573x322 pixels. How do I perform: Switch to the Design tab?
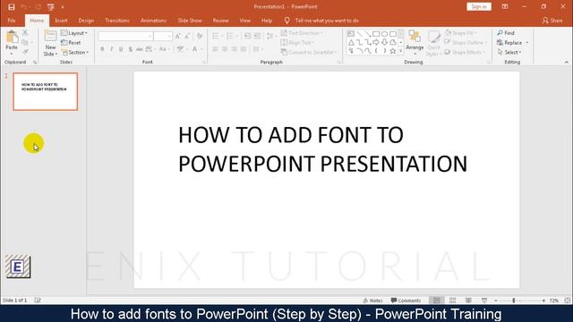[86, 21]
